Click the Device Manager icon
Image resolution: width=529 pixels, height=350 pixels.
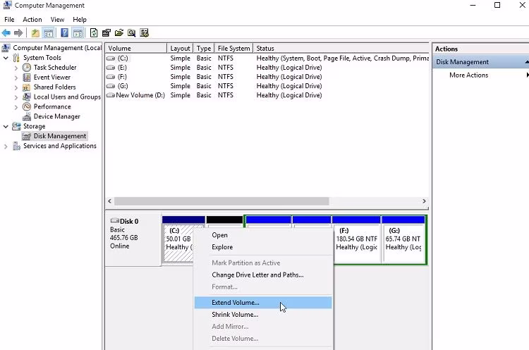coord(27,116)
